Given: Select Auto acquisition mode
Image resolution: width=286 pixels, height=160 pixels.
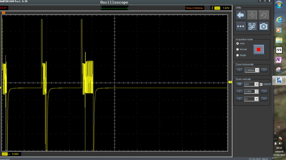Looking at the screenshot, I should pos(237,43).
